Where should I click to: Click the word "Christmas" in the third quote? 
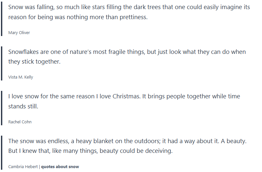tap(126, 96)
